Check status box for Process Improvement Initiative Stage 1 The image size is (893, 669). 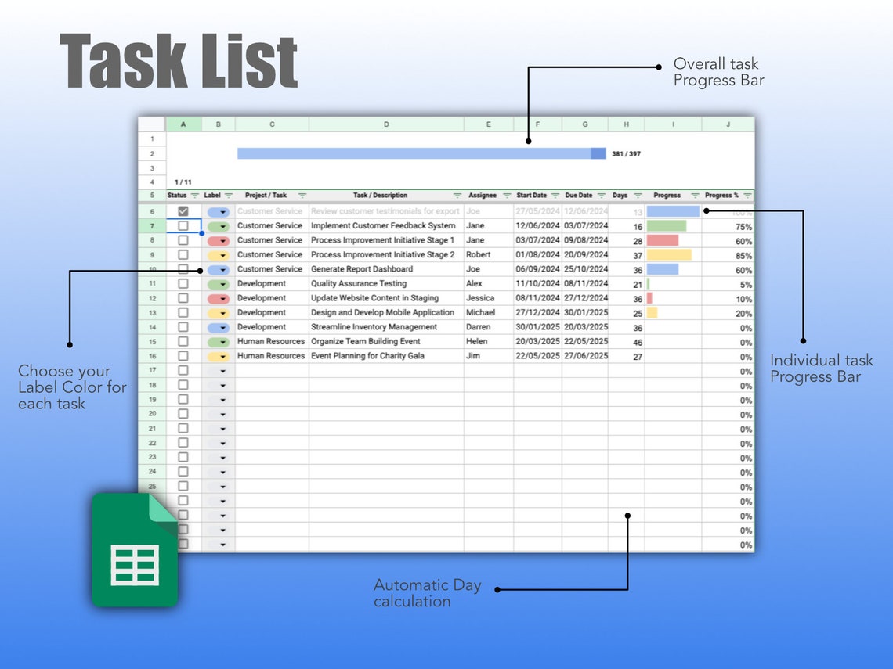[x=183, y=240]
